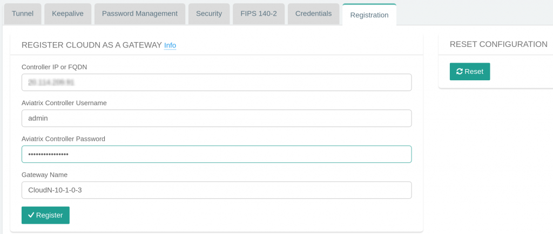Open the Password Management tab
The image size is (553, 234).
140,14
